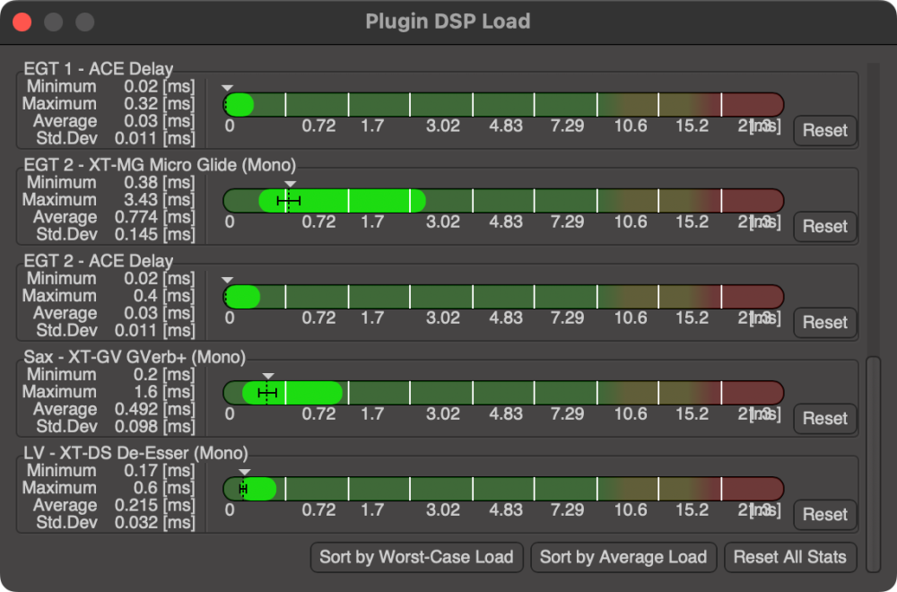This screenshot has height=592, width=897.
Task: Select 'EGT 2 - XT-MG Micro Glide (Mono)' title
Action: click(160, 165)
